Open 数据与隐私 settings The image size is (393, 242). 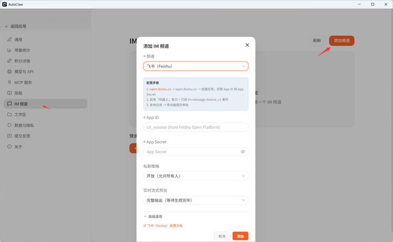(45, 125)
